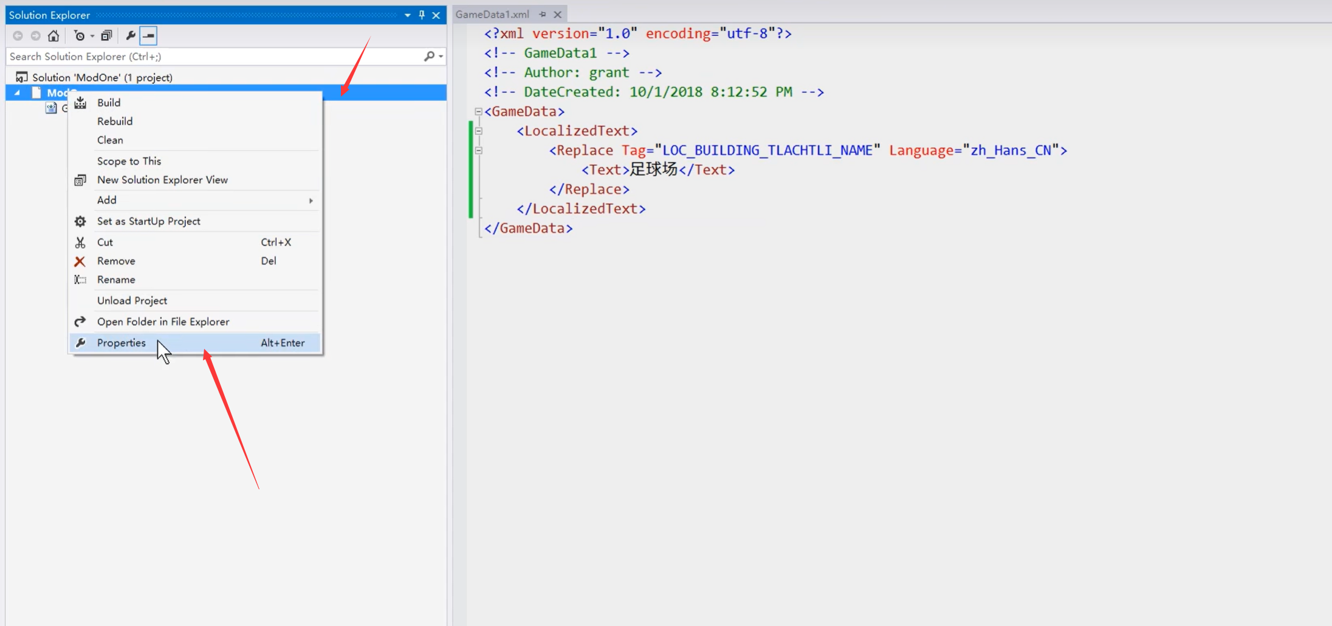Click the GameData1 comment line
This screenshot has height=626, width=1332.
click(557, 53)
